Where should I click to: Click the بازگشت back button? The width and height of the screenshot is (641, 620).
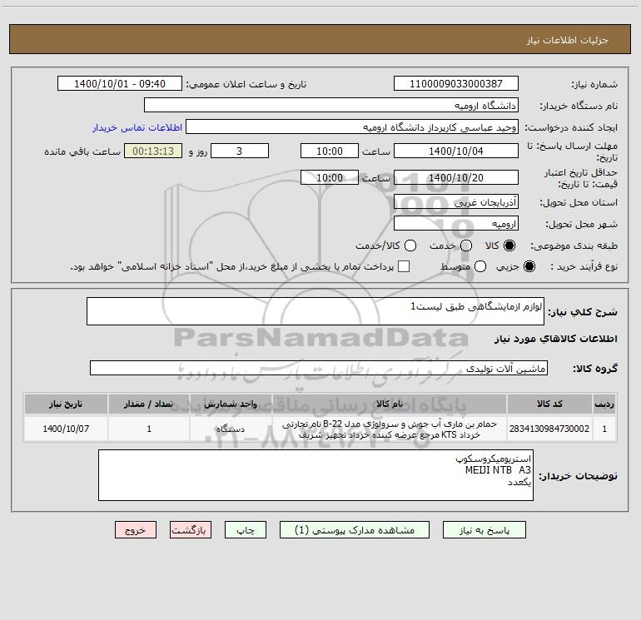[x=191, y=530]
